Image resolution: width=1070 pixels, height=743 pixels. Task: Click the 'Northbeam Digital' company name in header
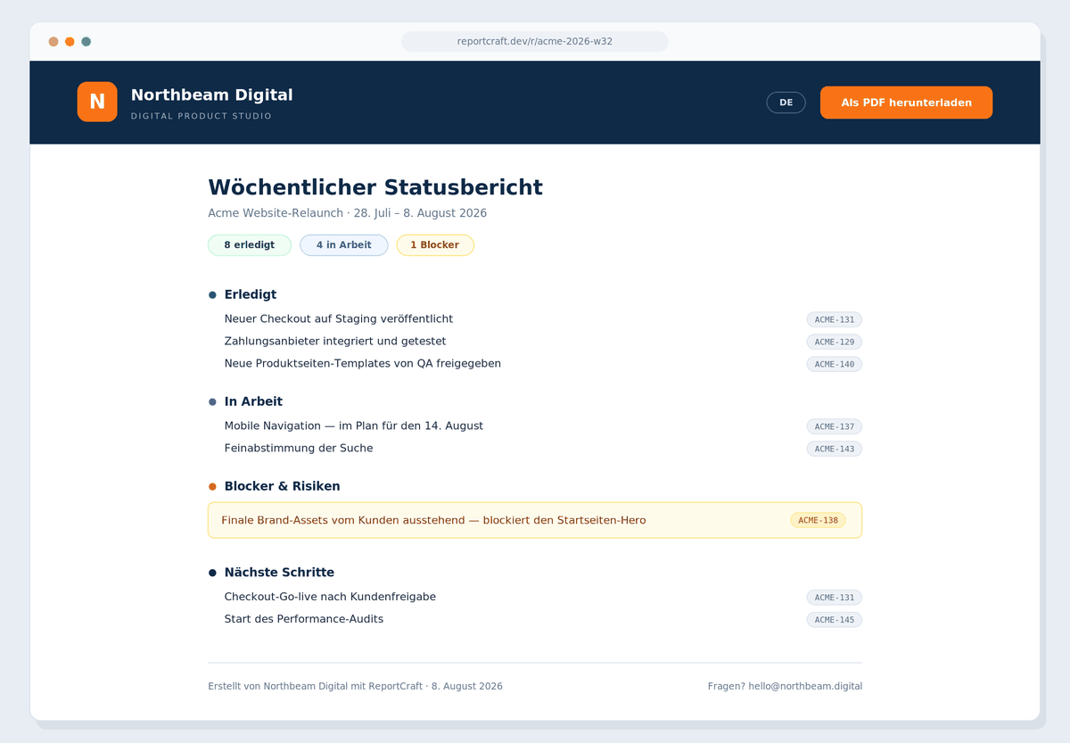coord(211,95)
